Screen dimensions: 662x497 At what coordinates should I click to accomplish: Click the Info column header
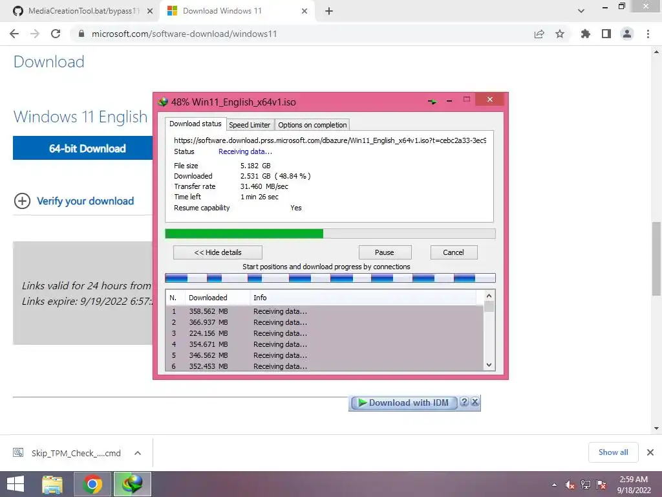pyautogui.click(x=363, y=298)
